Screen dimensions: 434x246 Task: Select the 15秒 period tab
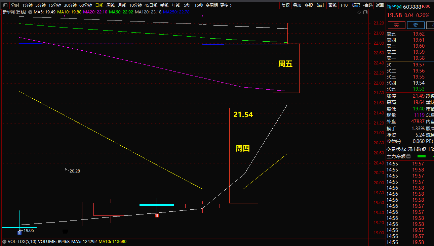(x=199, y=5)
